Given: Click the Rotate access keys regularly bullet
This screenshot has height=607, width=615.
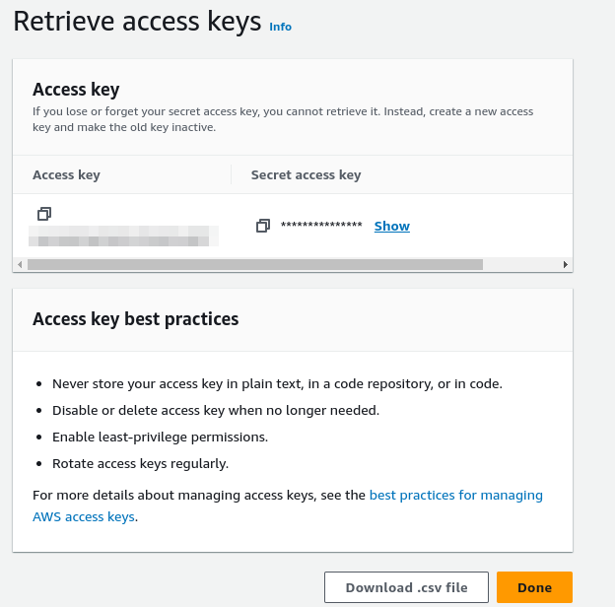Looking at the screenshot, I should [140, 463].
